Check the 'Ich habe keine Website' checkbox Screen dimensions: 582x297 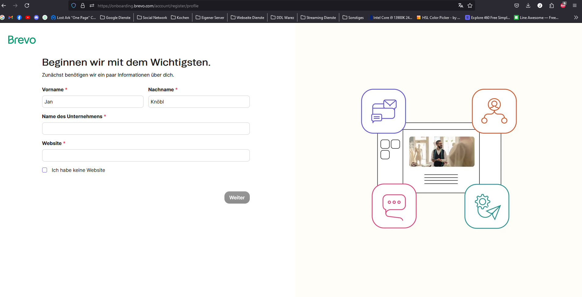[45, 170]
